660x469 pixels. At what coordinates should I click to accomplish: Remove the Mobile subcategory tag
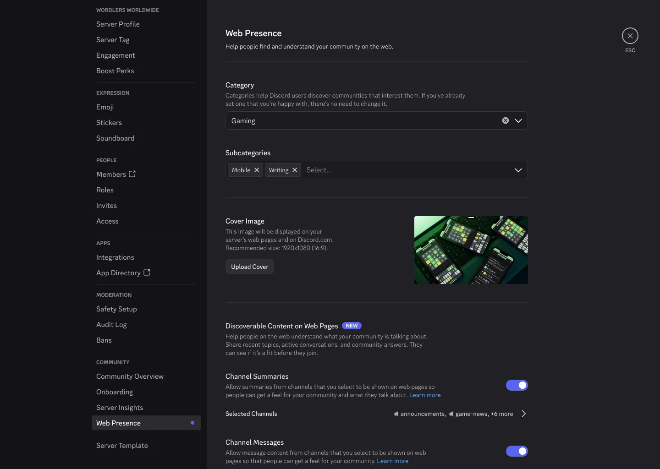(257, 170)
